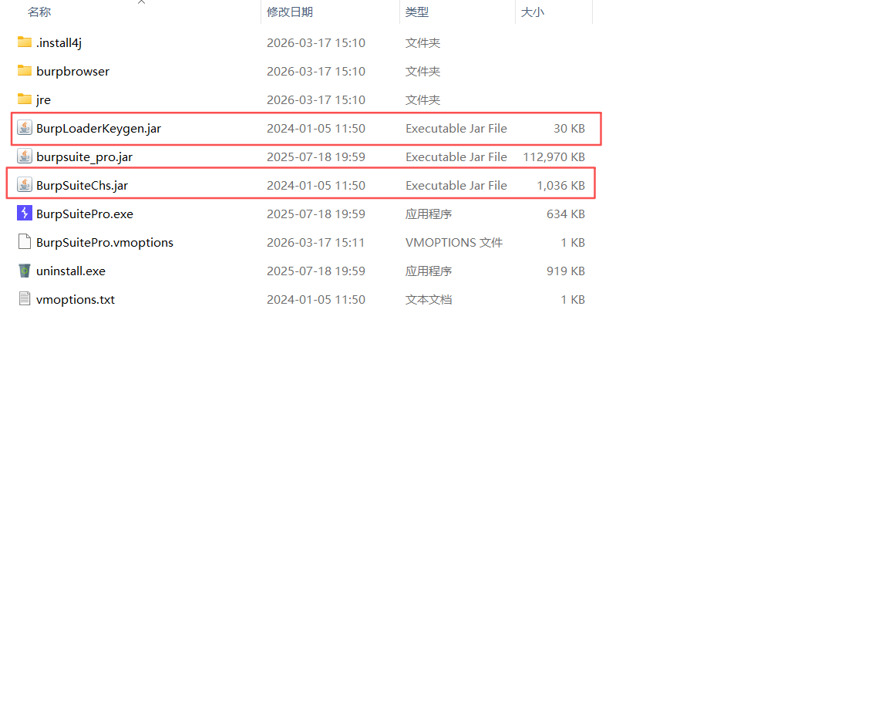875x710 pixels.
Task: Click the 文本文档 type cell
Action: [429, 299]
